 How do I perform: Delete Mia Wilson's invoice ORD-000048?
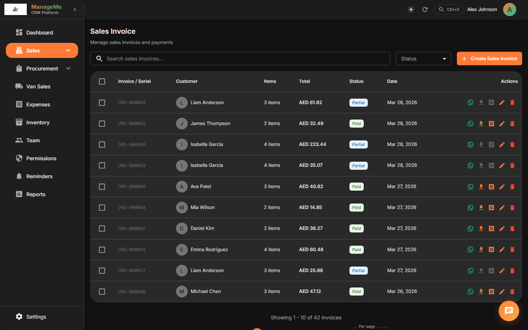[x=512, y=208]
